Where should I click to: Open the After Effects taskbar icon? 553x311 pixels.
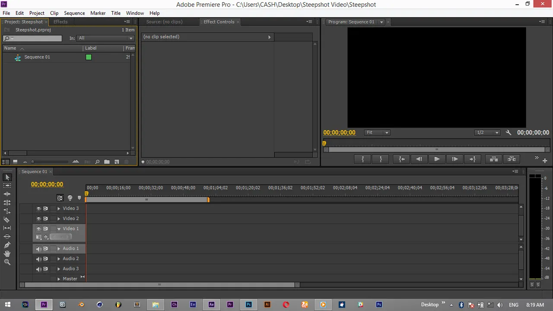click(211, 305)
